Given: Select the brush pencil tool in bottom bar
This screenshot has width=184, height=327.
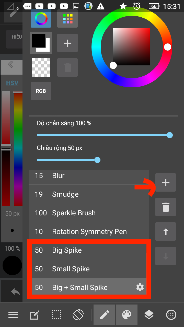Looking at the screenshot, I should (105, 315).
